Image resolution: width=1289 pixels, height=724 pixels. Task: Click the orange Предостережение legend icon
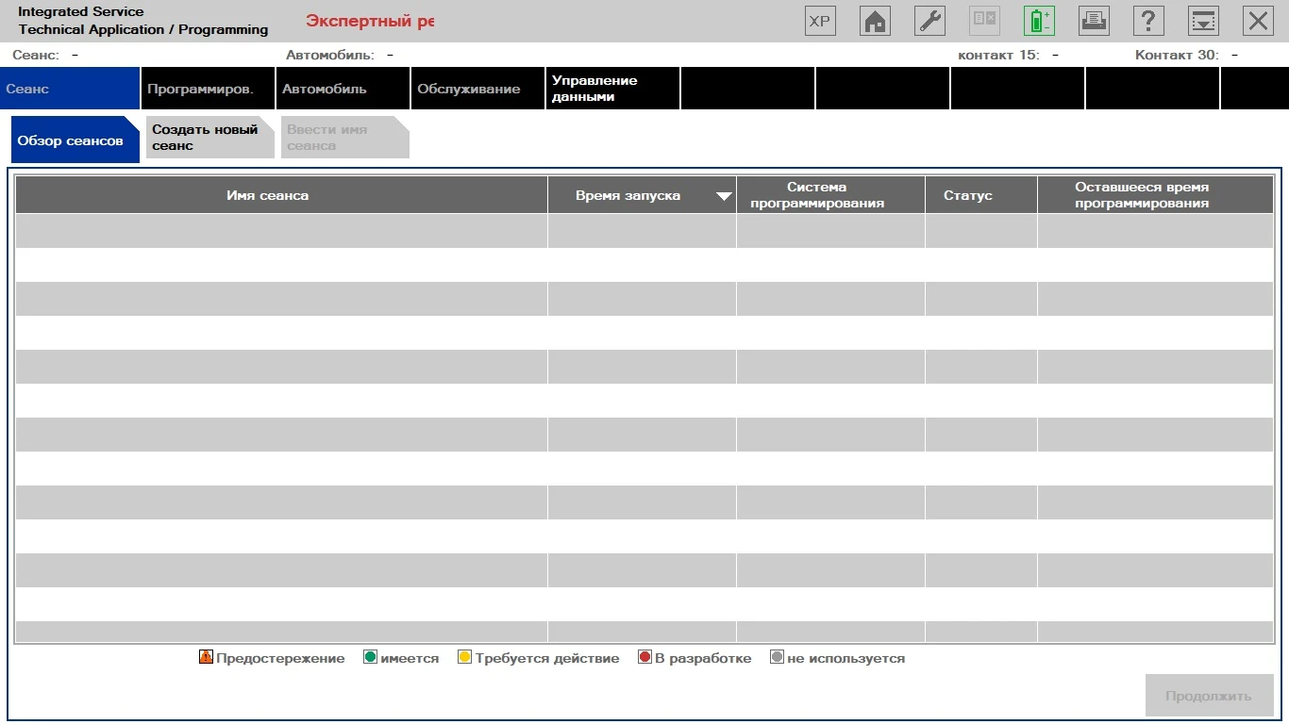(x=206, y=657)
